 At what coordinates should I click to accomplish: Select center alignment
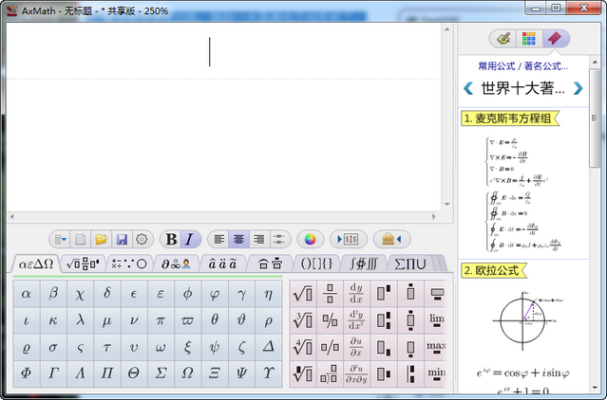coord(238,240)
